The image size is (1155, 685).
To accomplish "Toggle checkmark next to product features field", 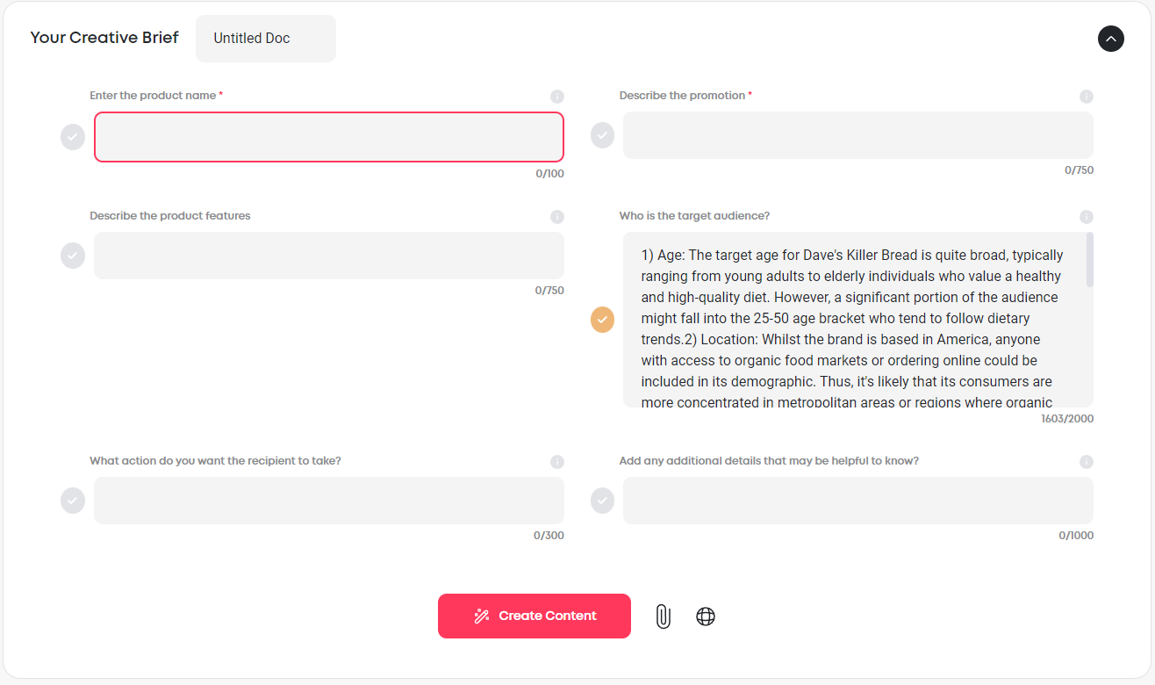I will 73,256.
